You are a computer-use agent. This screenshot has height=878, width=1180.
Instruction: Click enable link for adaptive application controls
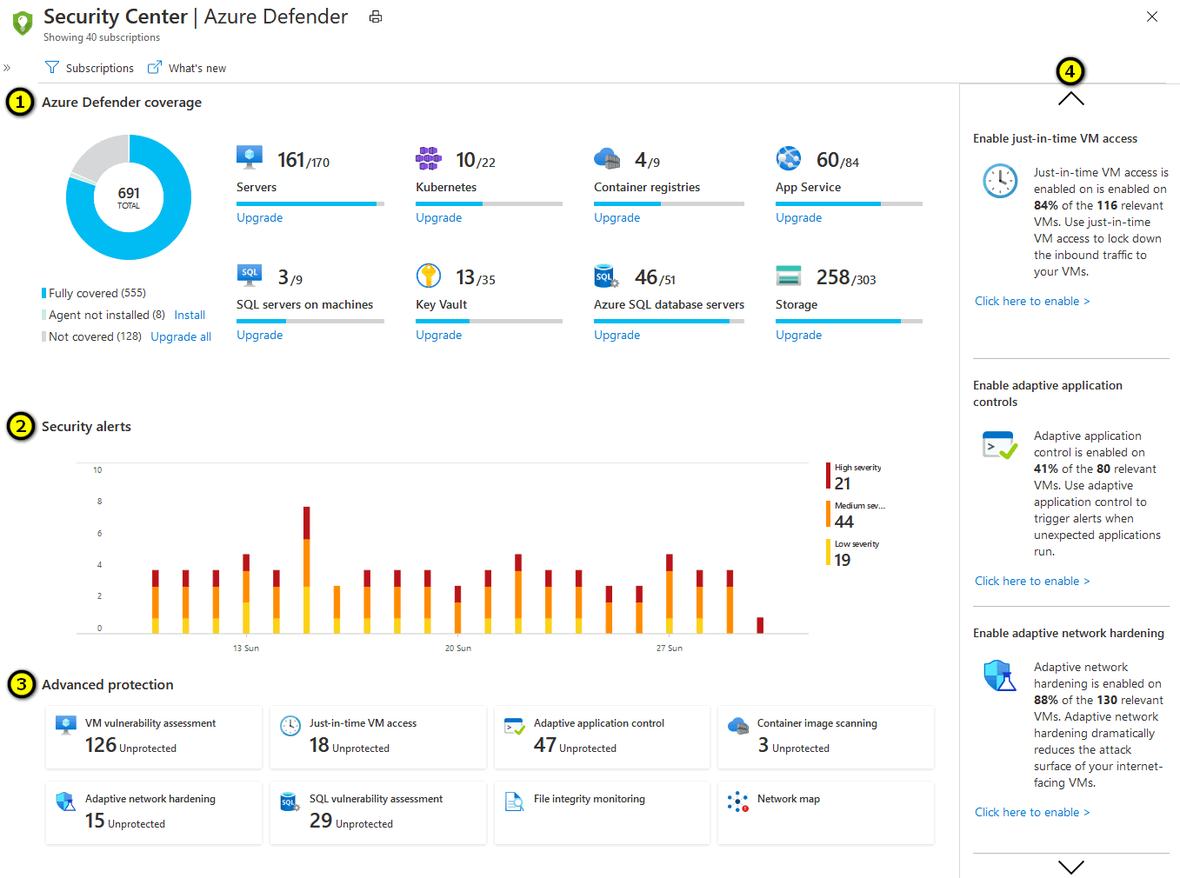[x=1032, y=581]
